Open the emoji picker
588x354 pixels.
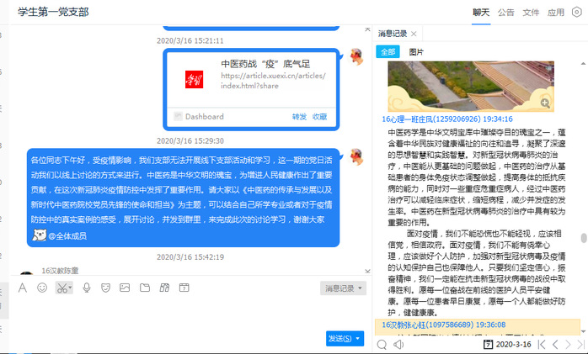click(42, 288)
